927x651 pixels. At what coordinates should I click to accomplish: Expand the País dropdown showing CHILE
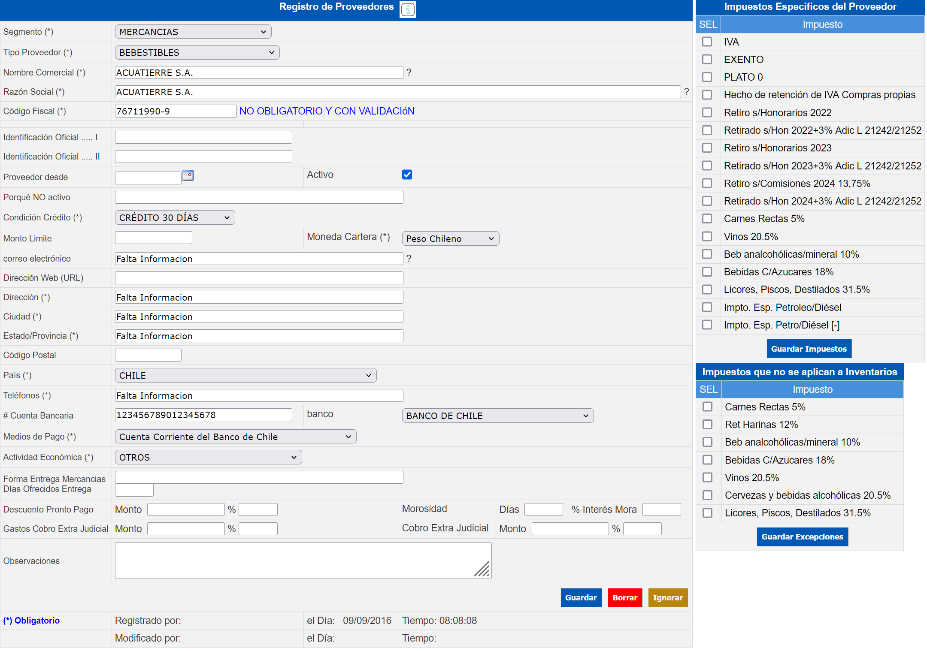click(x=245, y=375)
